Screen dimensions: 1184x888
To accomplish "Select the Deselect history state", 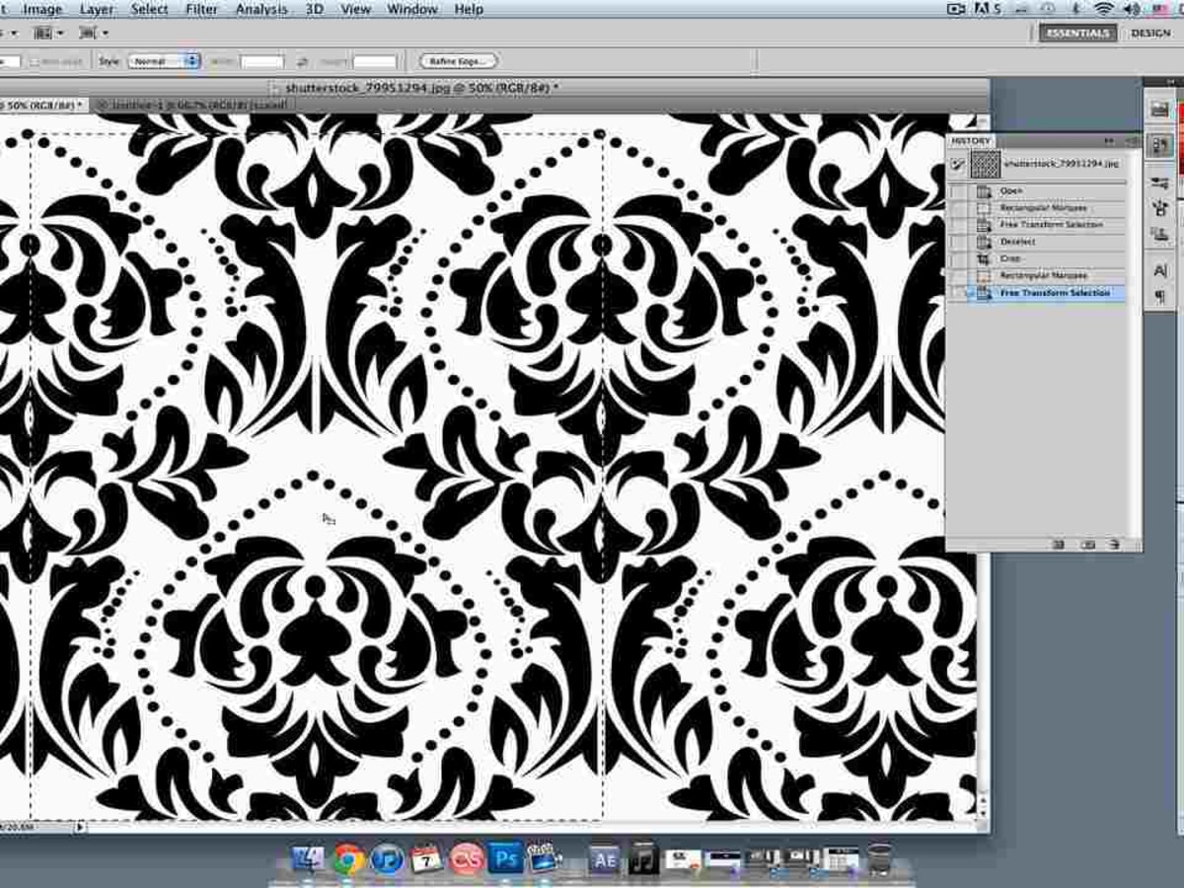I will point(1047,242).
